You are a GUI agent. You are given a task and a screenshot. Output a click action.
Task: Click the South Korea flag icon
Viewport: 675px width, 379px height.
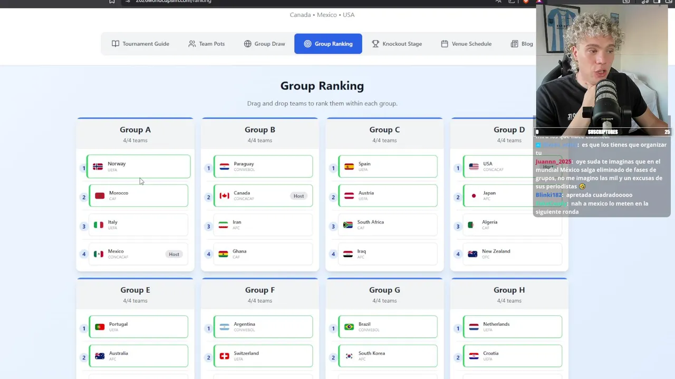point(349,356)
